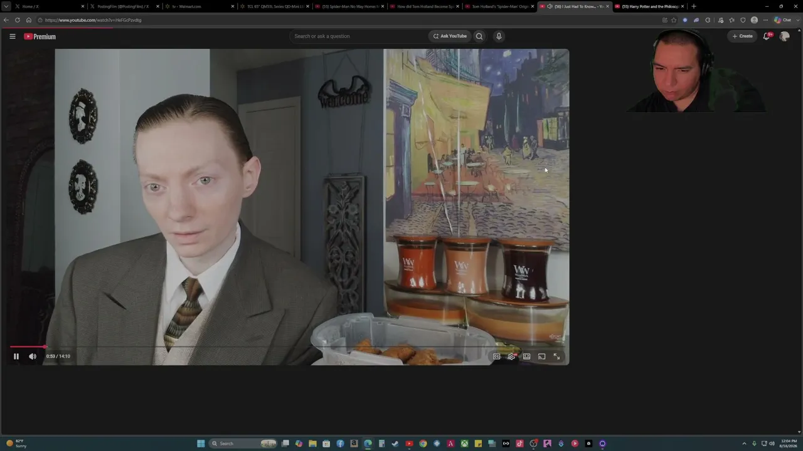Close the 'tv - Walmart.com' tab
This screenshot has height=451, width=803.
pos(233,6)
